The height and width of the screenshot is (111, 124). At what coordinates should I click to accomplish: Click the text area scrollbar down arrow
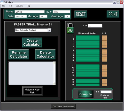(x=54, y=83)
